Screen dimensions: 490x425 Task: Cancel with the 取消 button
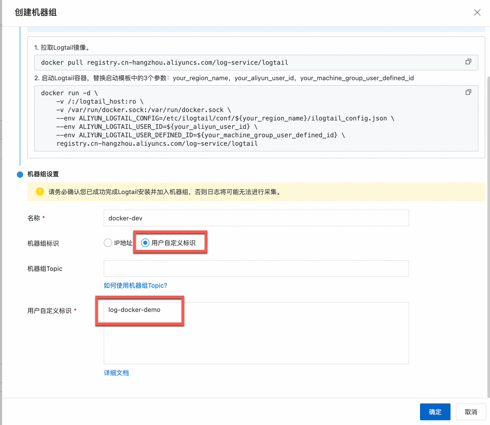471,412
